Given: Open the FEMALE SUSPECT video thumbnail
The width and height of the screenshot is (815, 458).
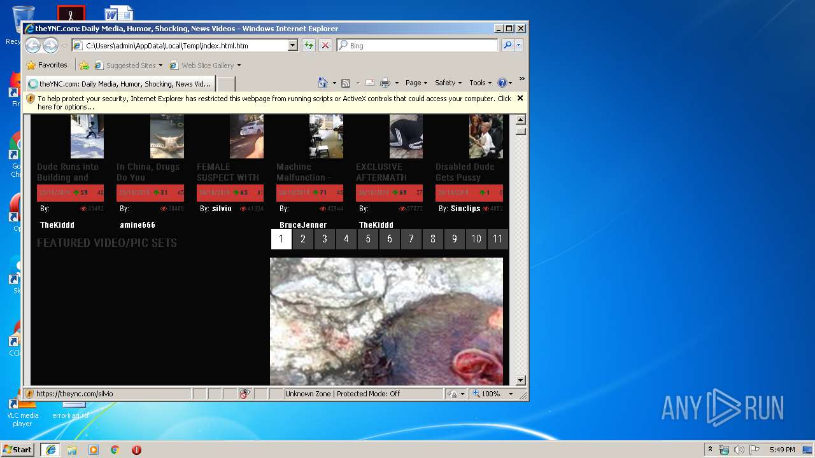Looking at the screenshot, I should [x=246, y=136].
